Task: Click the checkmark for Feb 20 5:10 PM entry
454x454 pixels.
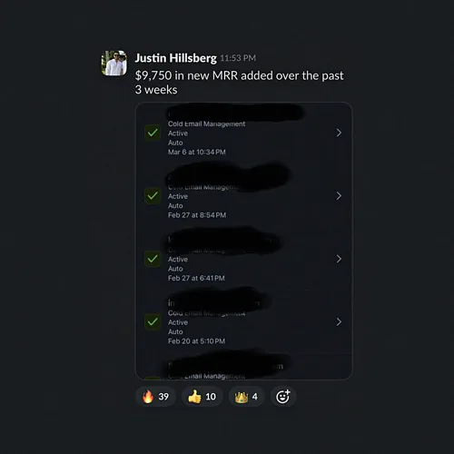Action: pos(153,321)
